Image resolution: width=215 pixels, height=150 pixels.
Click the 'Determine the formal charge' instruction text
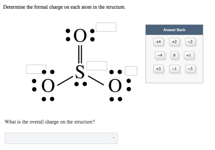64,7
